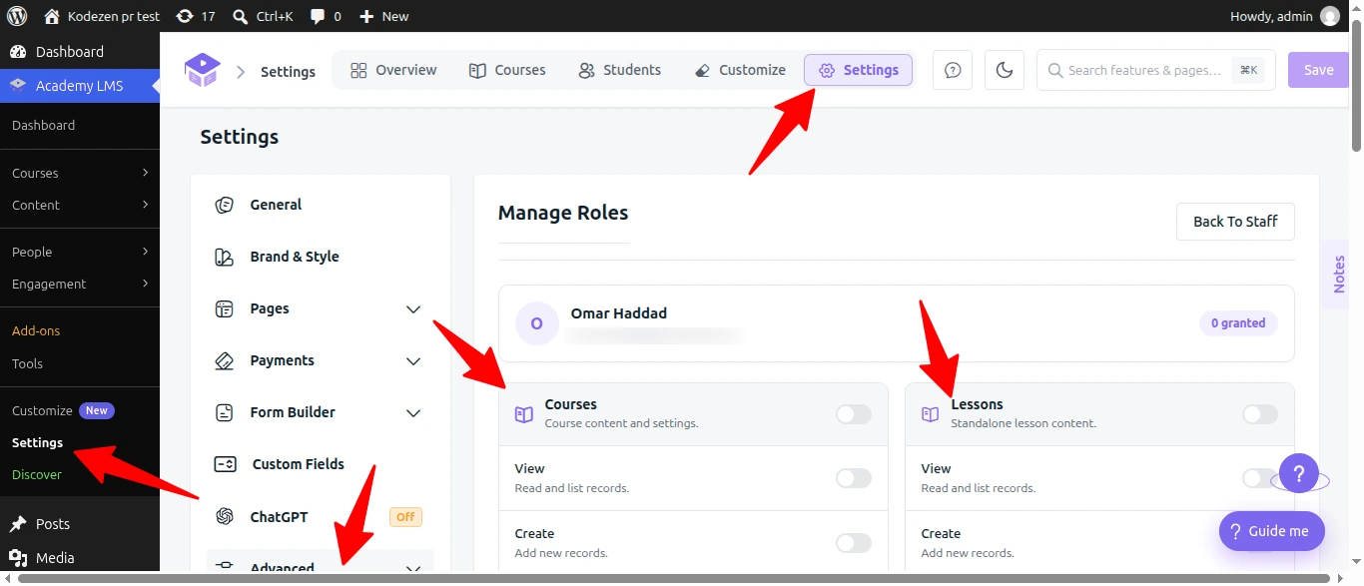The image size is (1364, 586).
Task: Click the Academy LMS logo in header
Action: 202,70
